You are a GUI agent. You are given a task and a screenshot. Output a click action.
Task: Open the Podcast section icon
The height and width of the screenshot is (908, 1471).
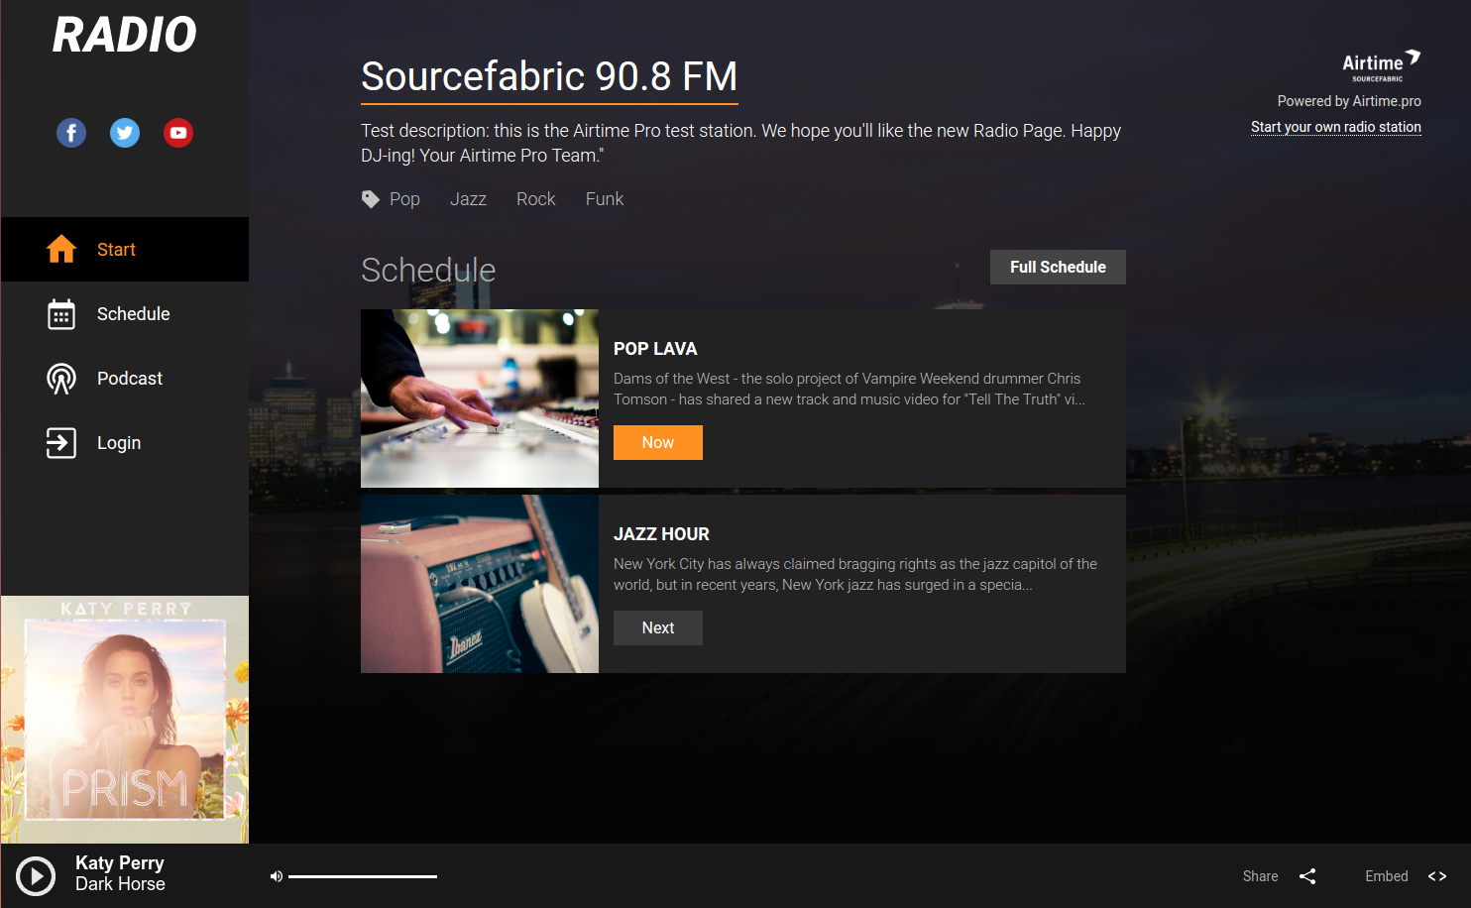pos(61,378)
